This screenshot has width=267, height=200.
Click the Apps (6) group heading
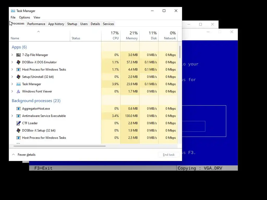tap(19, 47)
